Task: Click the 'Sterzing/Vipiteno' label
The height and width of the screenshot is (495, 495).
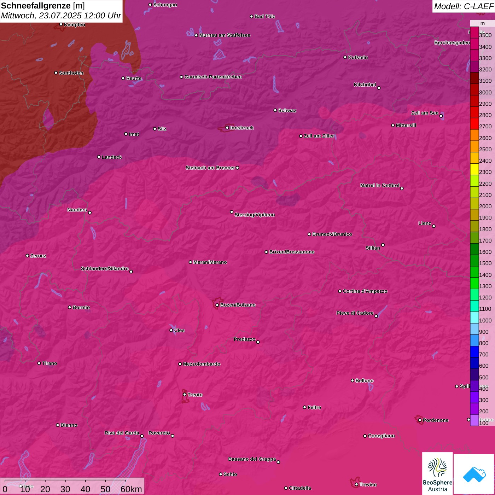Action: pyautogui.click(x=255, y=215)
